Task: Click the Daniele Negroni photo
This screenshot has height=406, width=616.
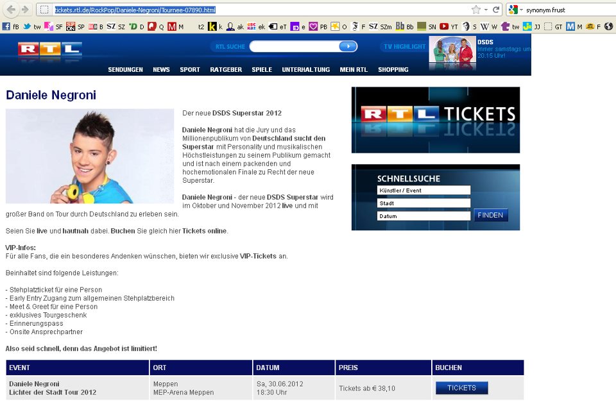Action: [x=90, y=156]
